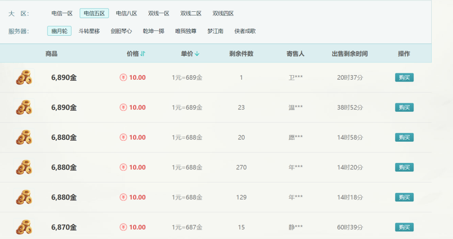The image size is (453, 239).
Task: Buy the 6,890金 listing from 温***
Action: (404, 107)
